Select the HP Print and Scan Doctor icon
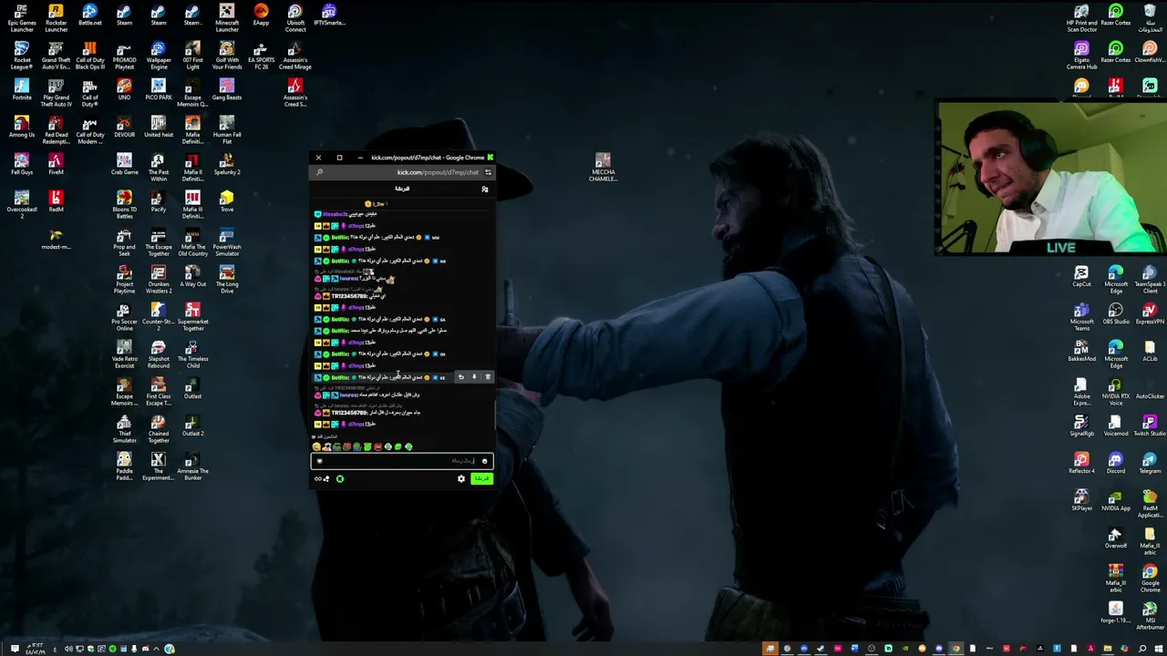Screen dimensions: 1167x656 [1081, 18]
